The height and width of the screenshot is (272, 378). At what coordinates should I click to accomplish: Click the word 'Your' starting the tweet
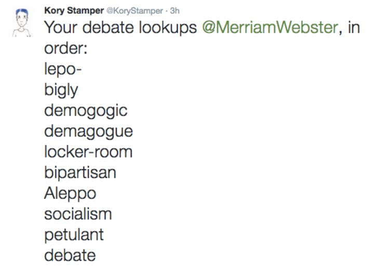tap(61, 27)
